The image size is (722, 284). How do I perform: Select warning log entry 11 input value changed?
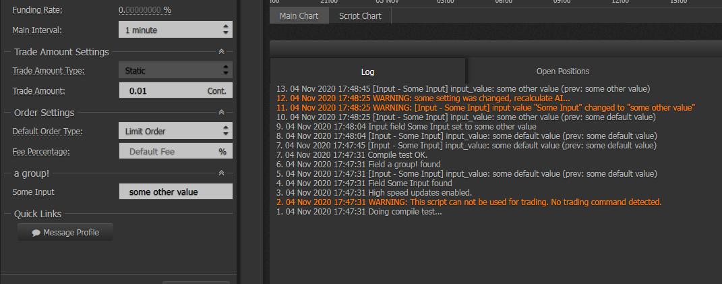[x=486, y=107]
